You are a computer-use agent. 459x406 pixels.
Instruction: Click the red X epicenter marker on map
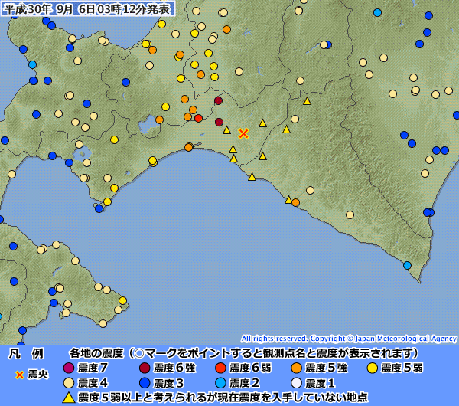(243, 133)
